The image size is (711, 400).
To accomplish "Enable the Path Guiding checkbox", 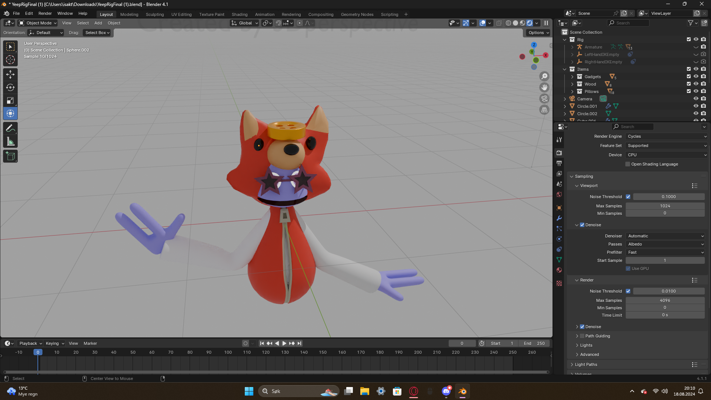I will tap(582, 336).
